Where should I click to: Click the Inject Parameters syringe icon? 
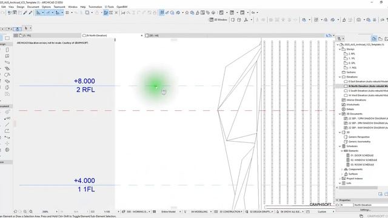coord(30,13)
